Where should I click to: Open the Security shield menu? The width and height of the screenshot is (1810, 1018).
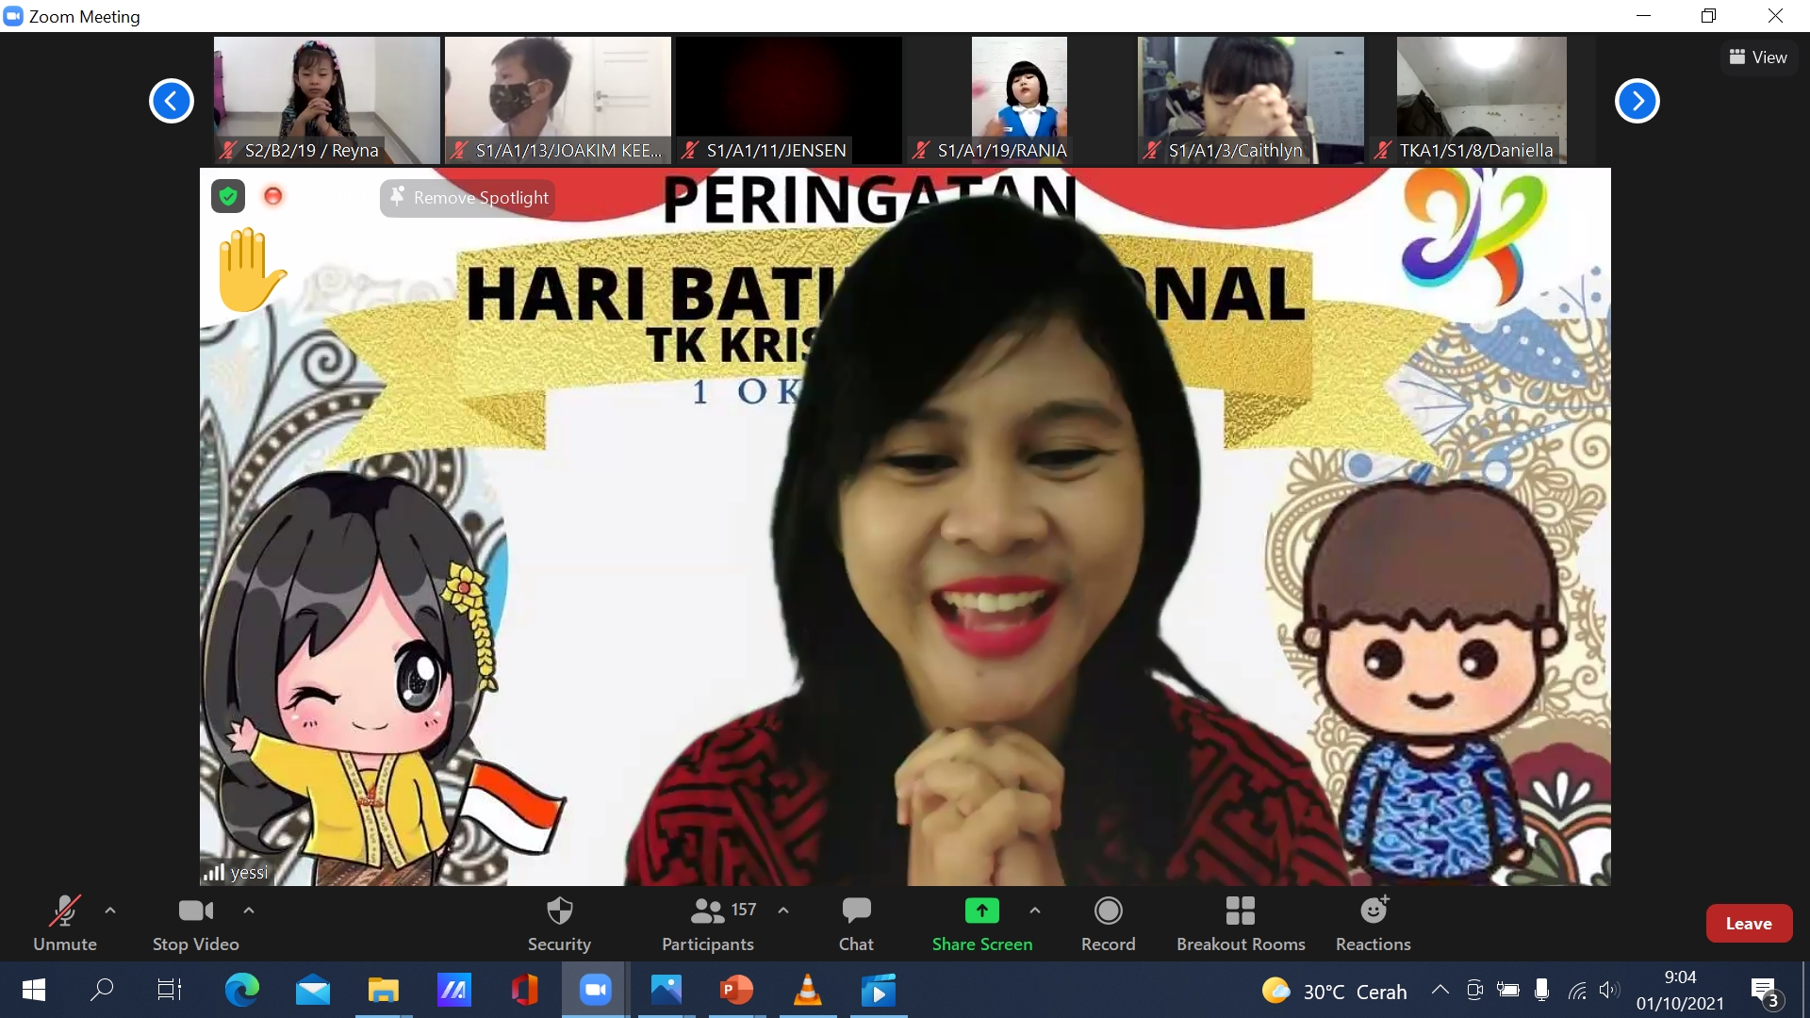click(x=559, y=923)
